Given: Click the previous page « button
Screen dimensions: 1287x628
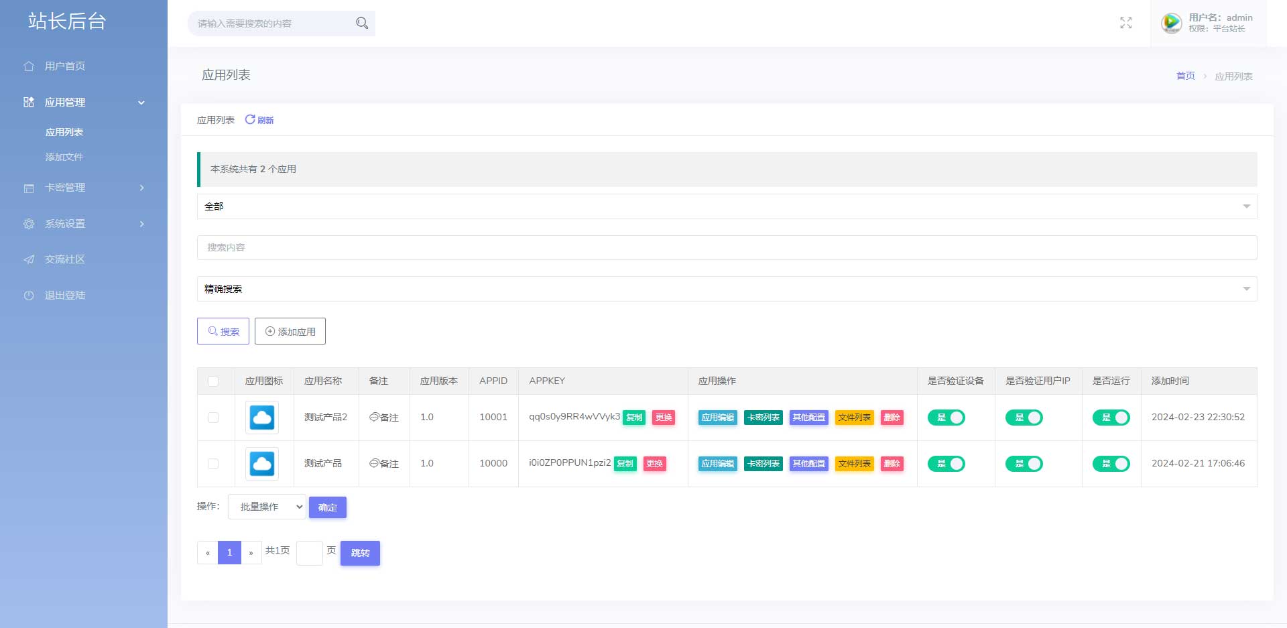Looking at the screenshot, I should click(208, 552).
